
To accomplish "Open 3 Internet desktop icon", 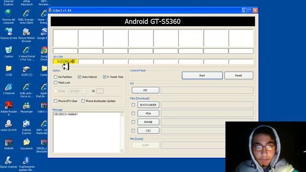I will coord(9,89).
